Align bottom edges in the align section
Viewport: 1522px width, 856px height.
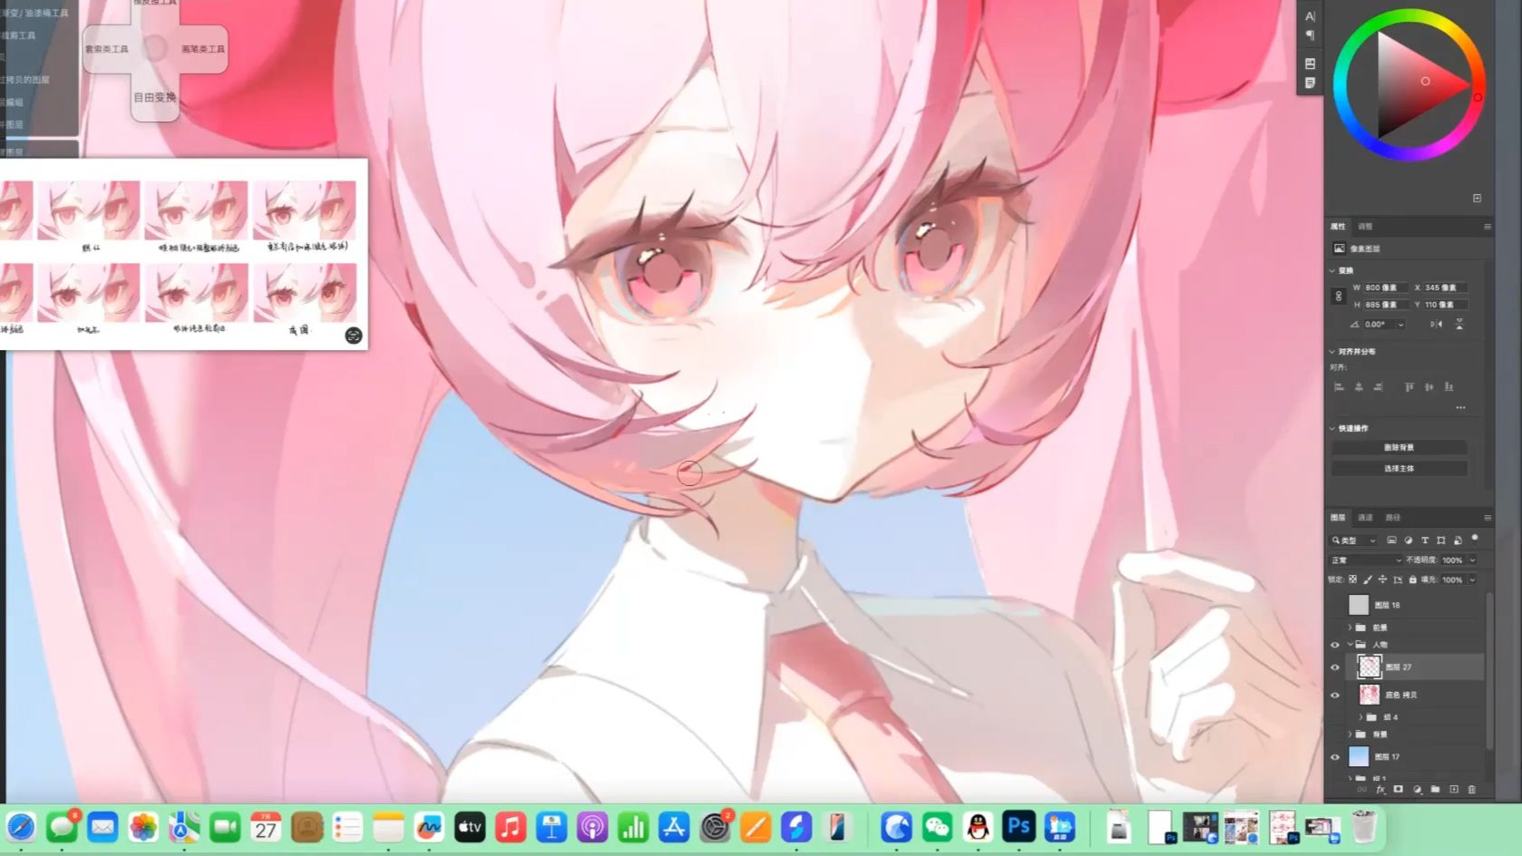pos(1449,387)
